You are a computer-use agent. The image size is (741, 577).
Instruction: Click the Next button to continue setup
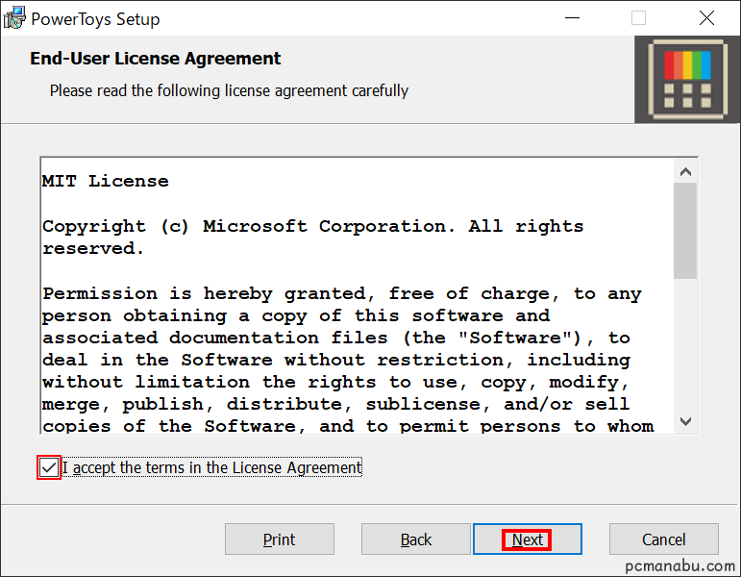click(x=528, y=539)
